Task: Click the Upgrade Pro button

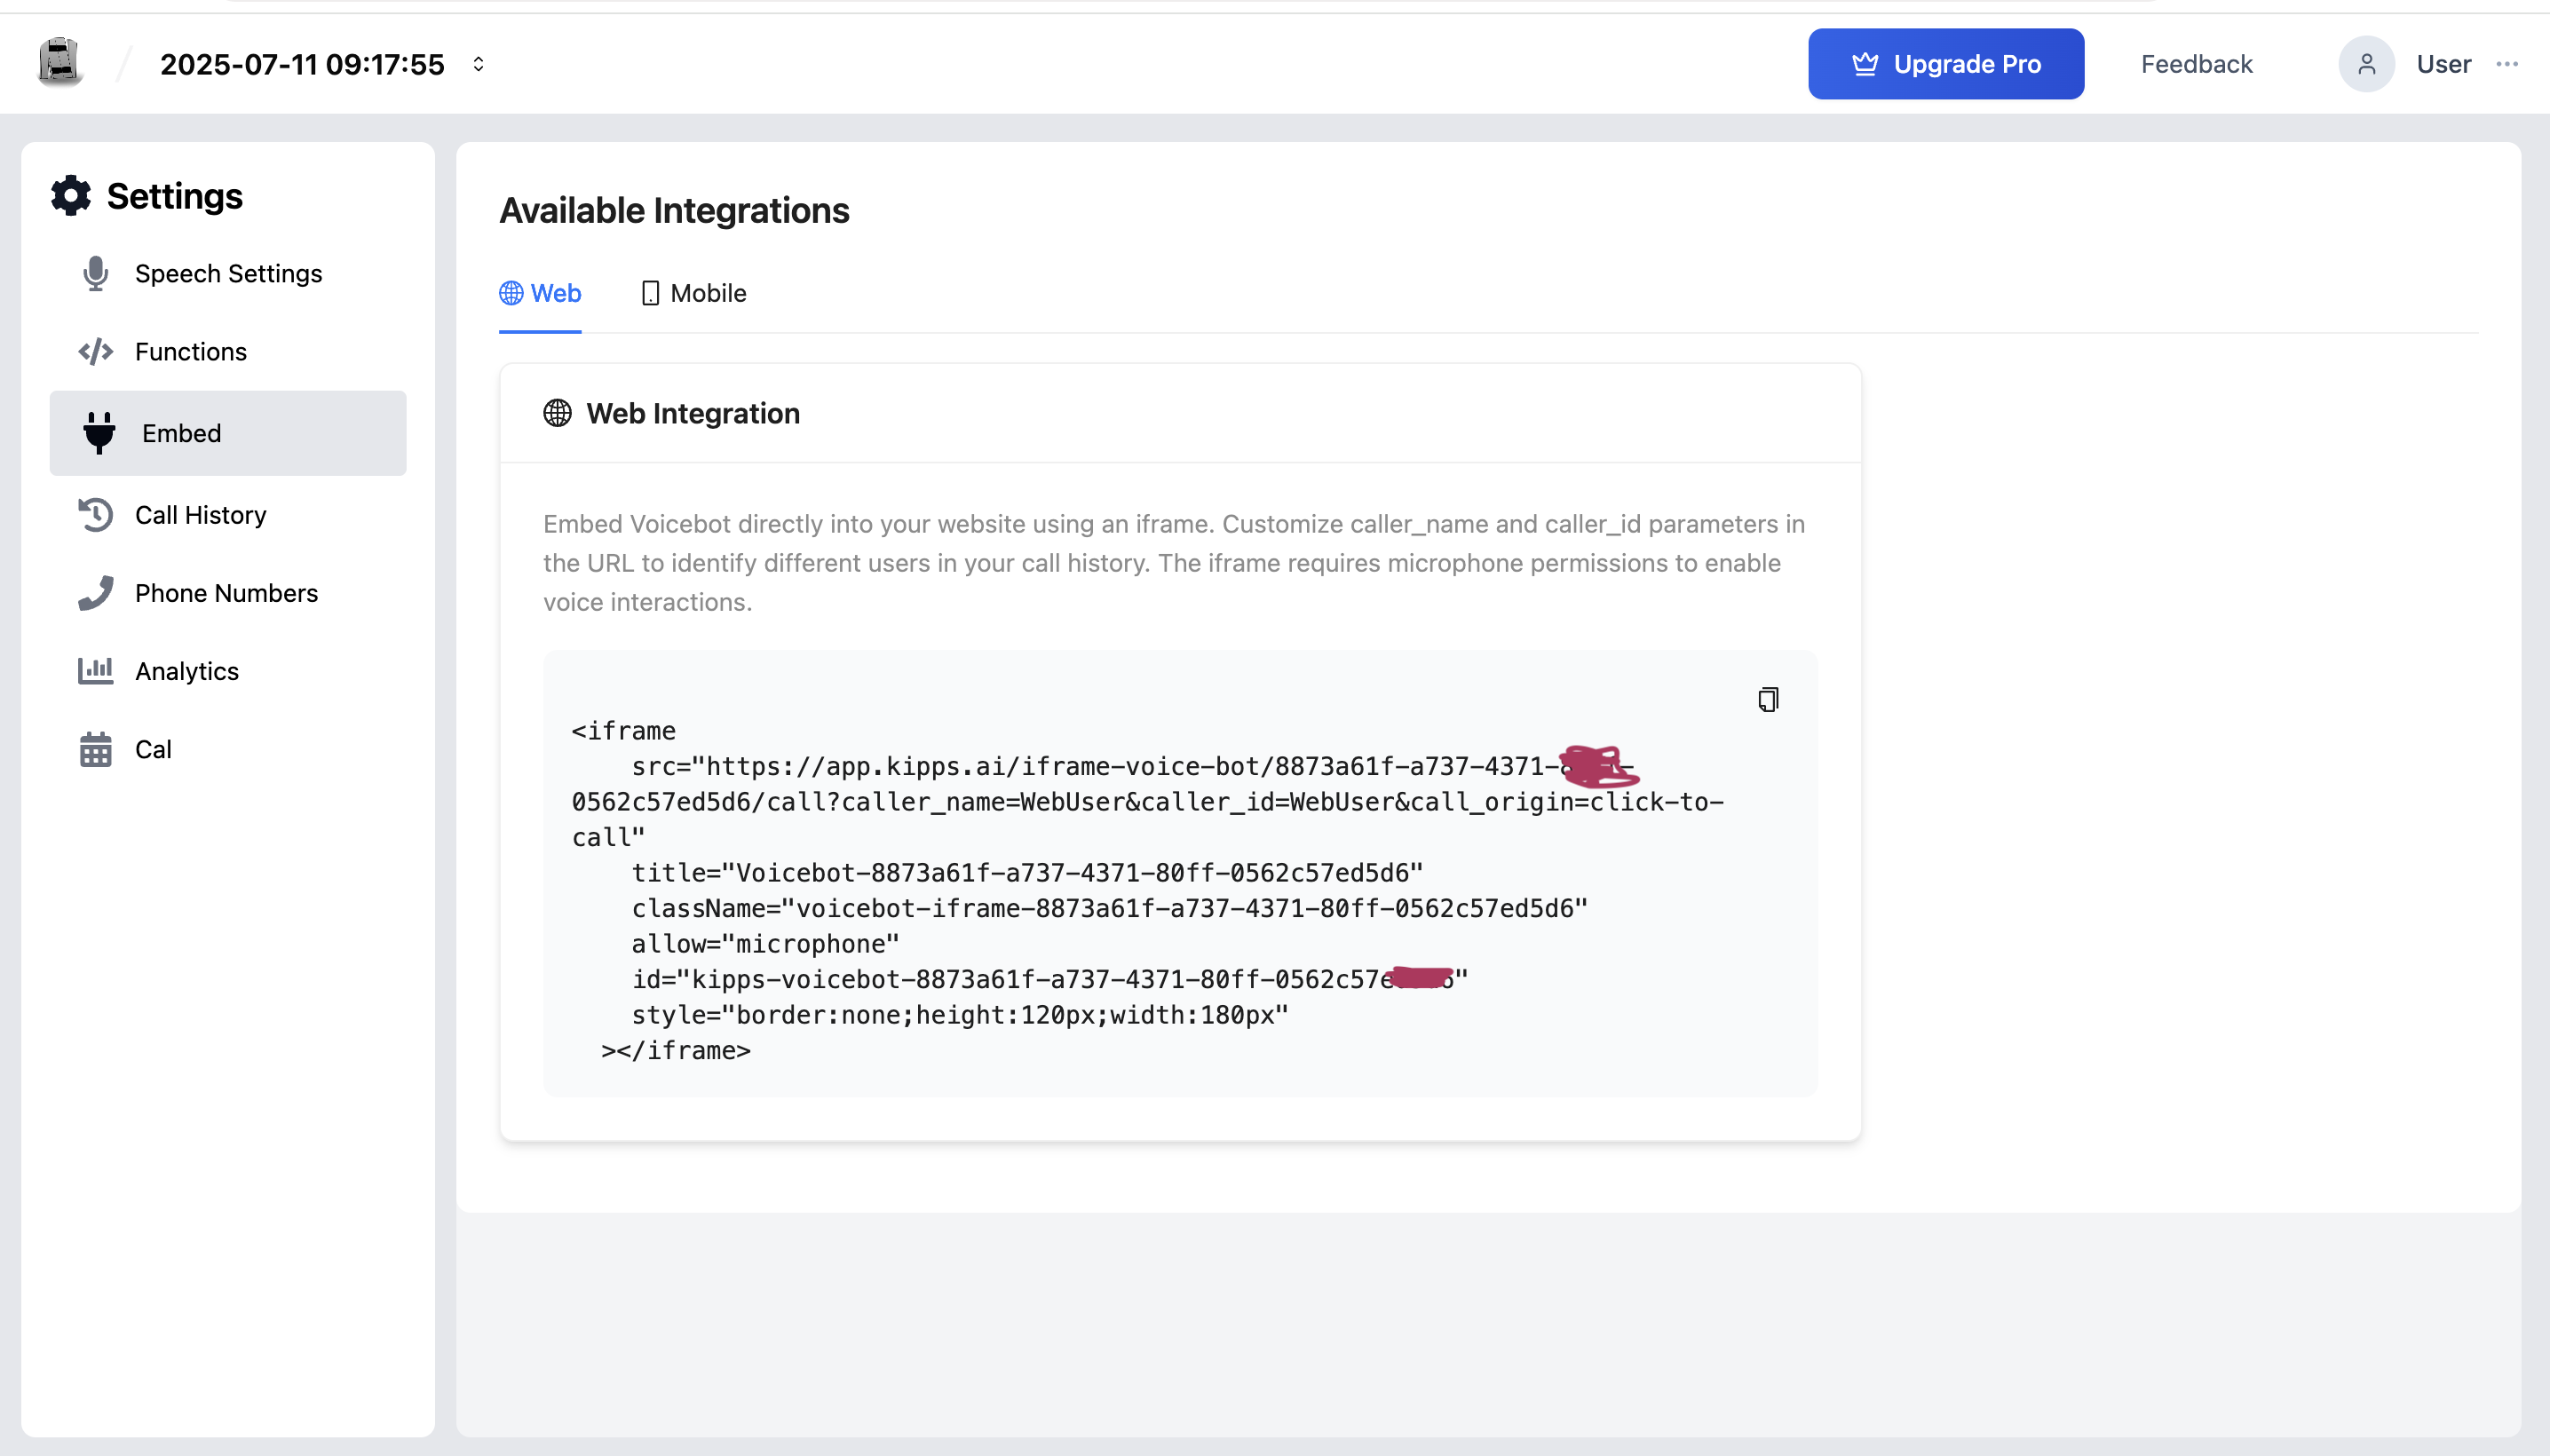Action: [1945, 64]
